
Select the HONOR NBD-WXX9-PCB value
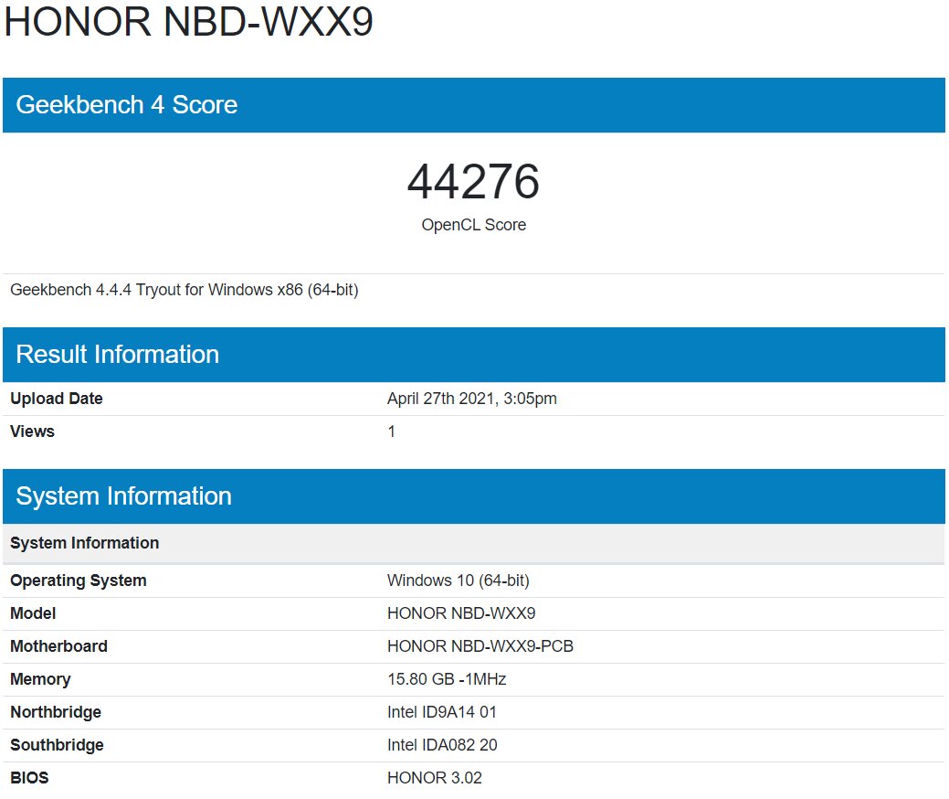[480, 645]
